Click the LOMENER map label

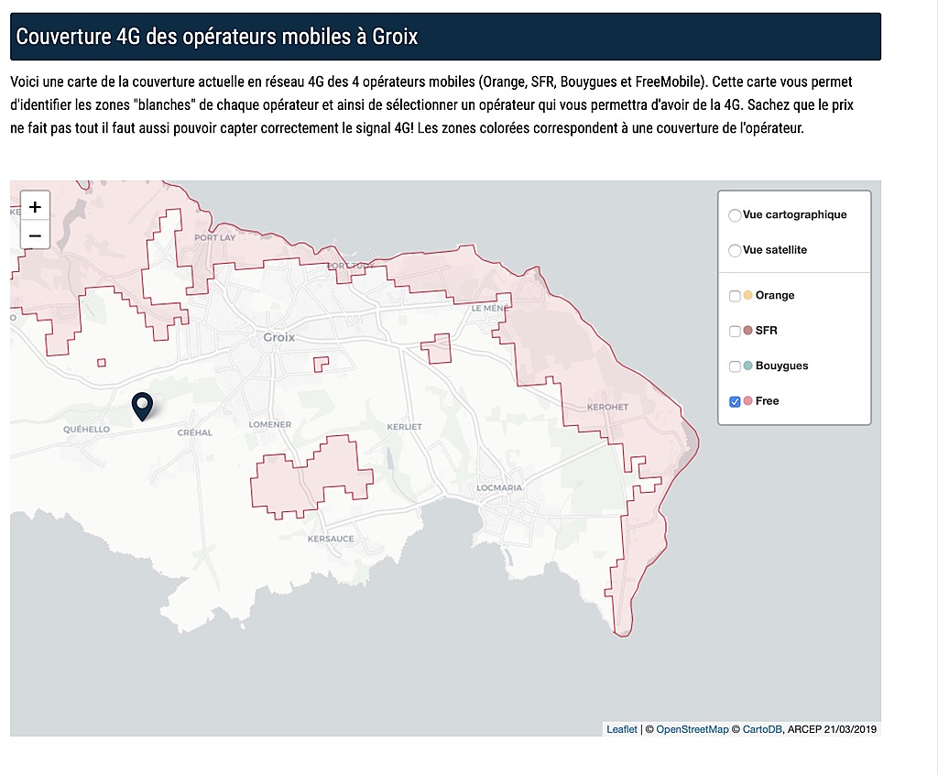pos(270,424)
